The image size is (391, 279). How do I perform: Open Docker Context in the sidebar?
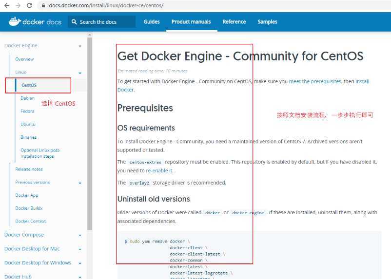(x=31, y=221)
